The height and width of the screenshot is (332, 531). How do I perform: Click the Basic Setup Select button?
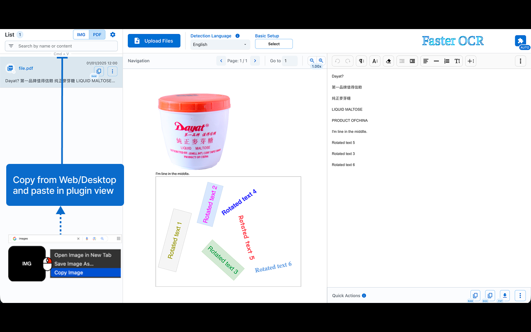pos(274,44)
